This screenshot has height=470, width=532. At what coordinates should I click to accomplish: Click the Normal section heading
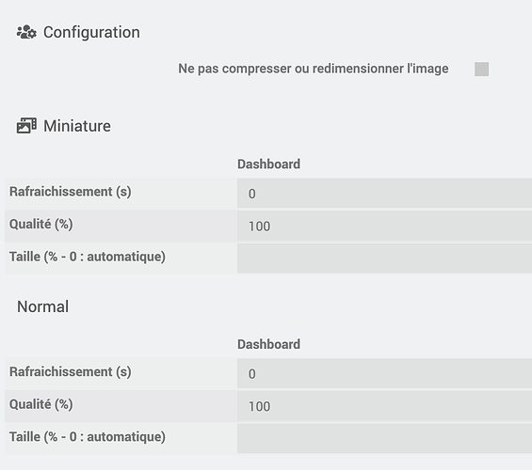click(42, 306)
